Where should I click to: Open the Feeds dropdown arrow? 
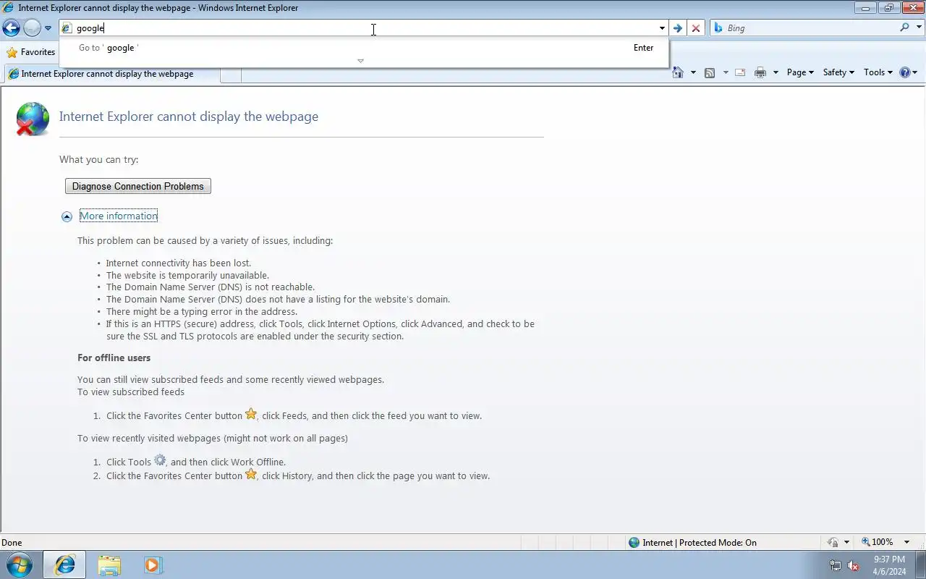(725, 72)
